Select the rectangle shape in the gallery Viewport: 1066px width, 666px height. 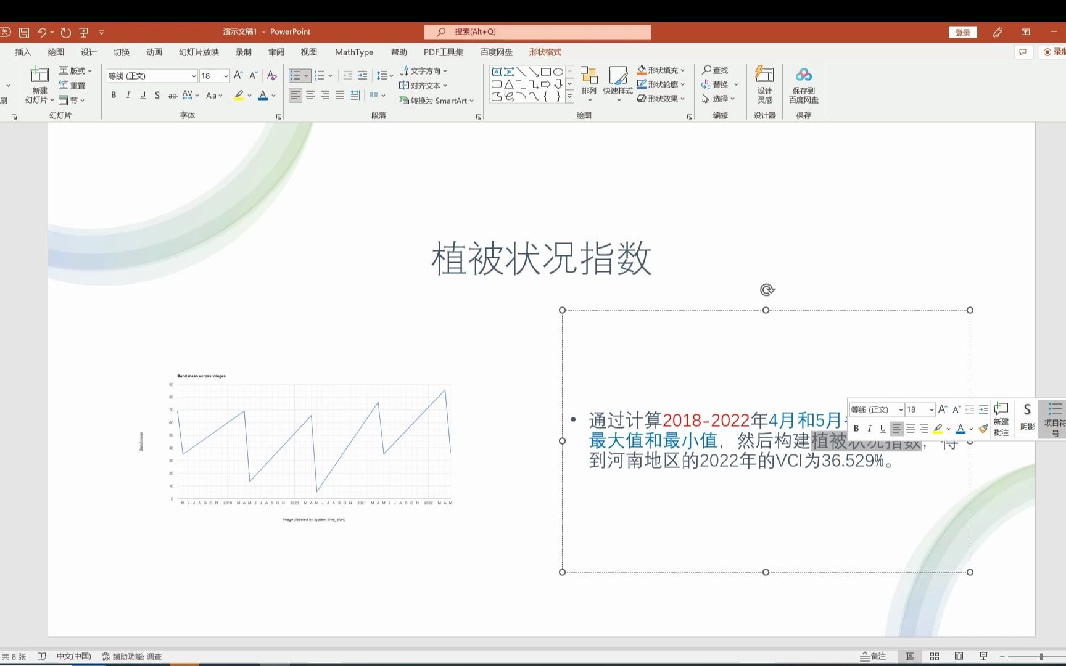click(x=545, y=72)
